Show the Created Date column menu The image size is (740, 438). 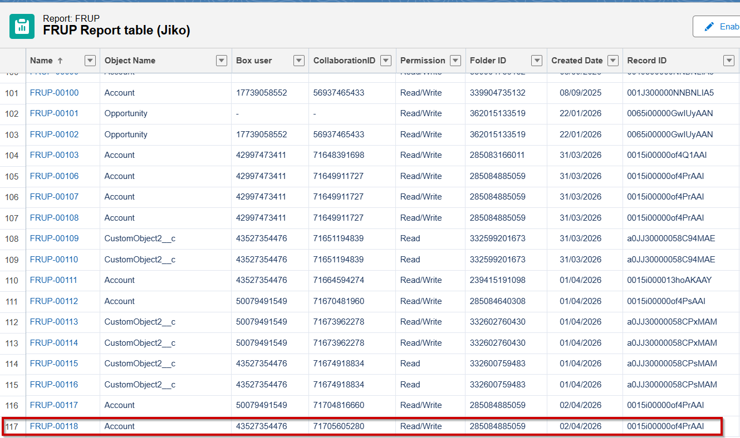pos(613,61)
